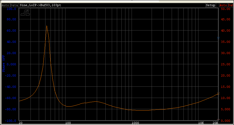Click the red 25.00 value on the right axis
The height and width of the screenshot is (125, 234).
tap(226, 64)
